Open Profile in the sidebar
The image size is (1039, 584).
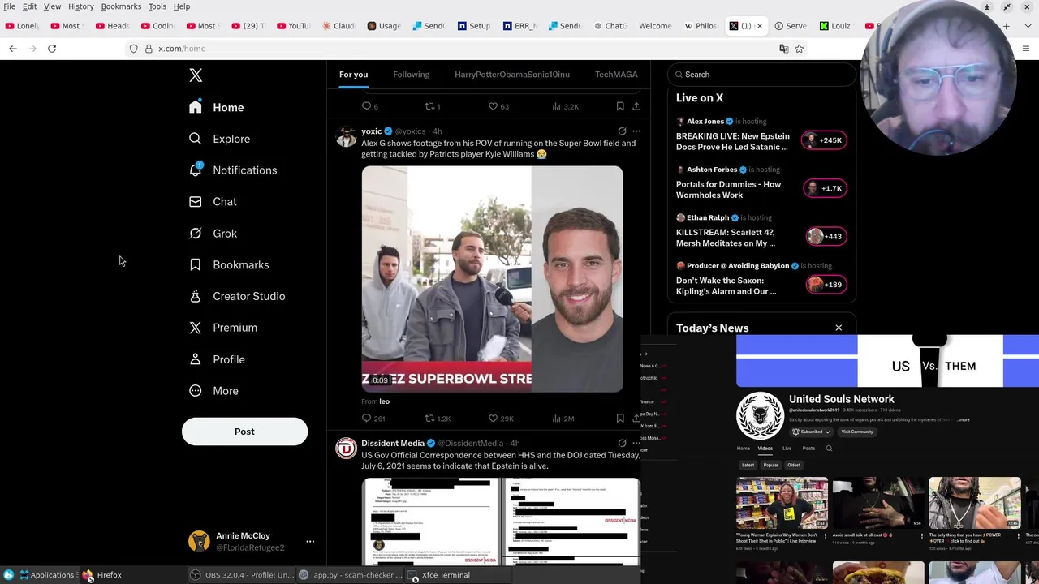tap(218, 359)
